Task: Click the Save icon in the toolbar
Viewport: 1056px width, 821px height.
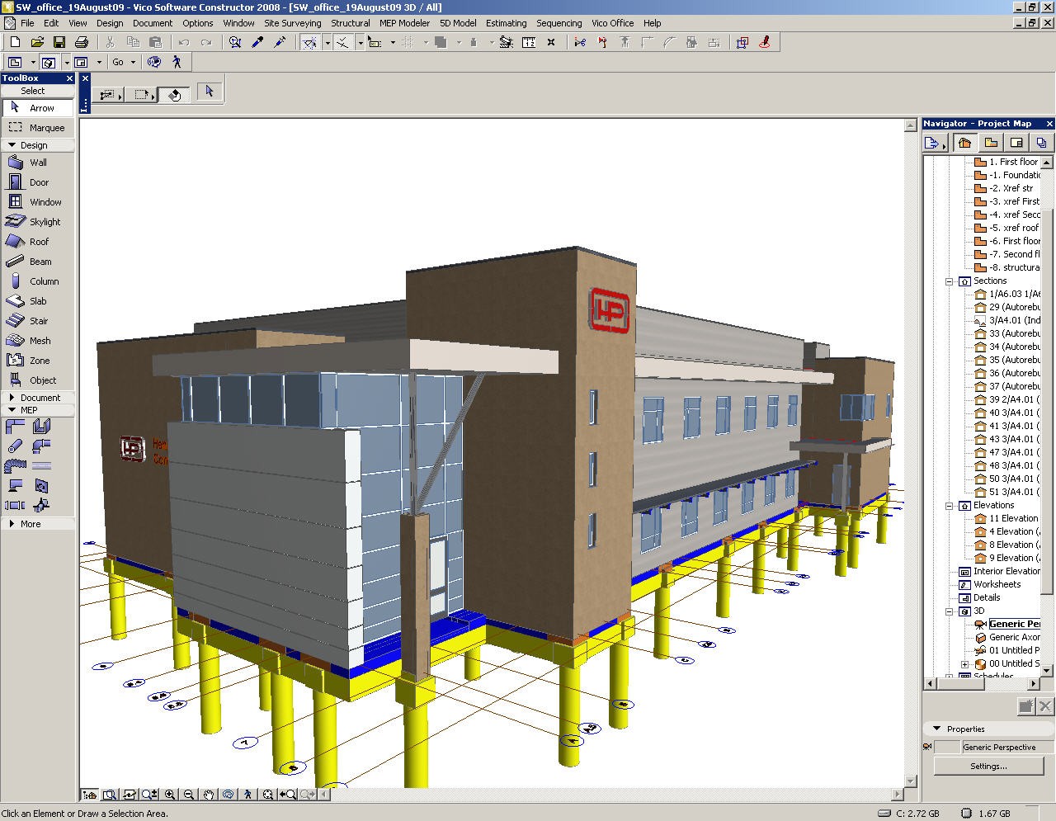Action: point(59,42)
